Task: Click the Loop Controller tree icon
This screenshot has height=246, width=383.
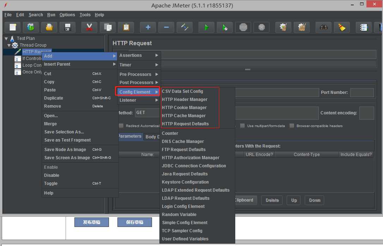Action: point(18,66)
